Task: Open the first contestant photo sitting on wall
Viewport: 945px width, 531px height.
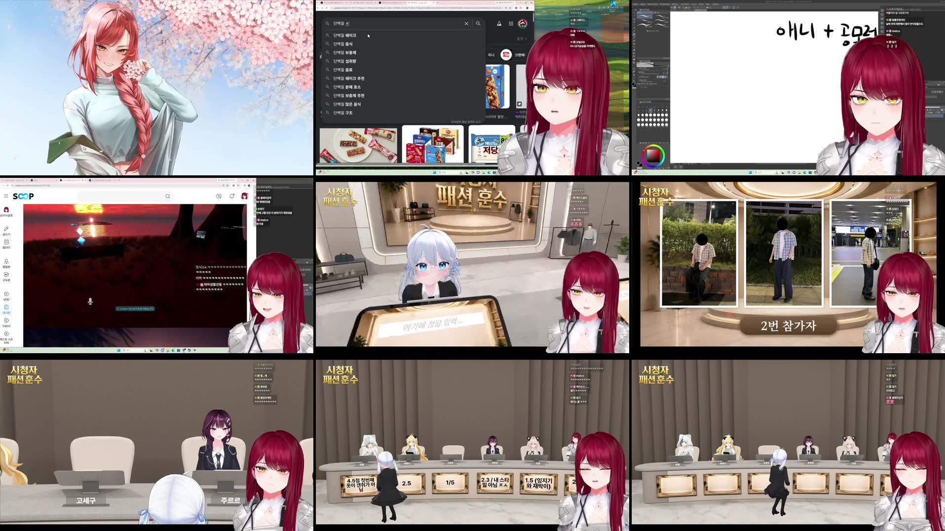Action: (x=699, y=254)
